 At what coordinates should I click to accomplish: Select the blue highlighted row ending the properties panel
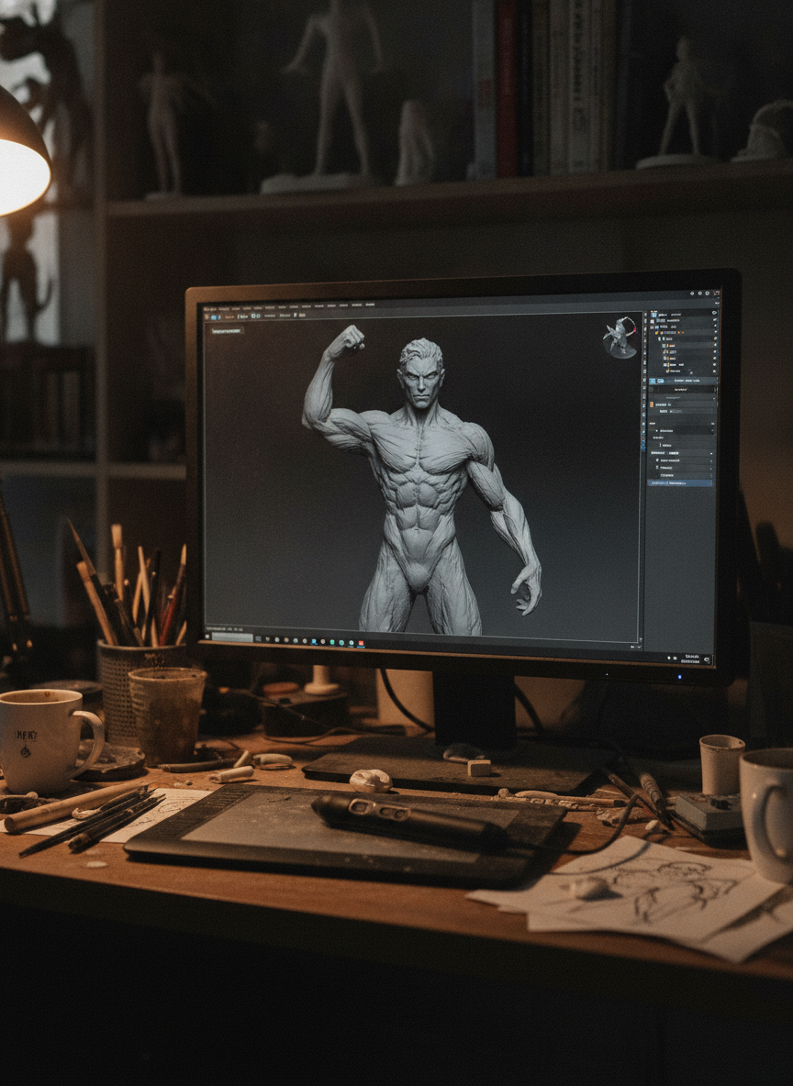click(x=679, y=482)
